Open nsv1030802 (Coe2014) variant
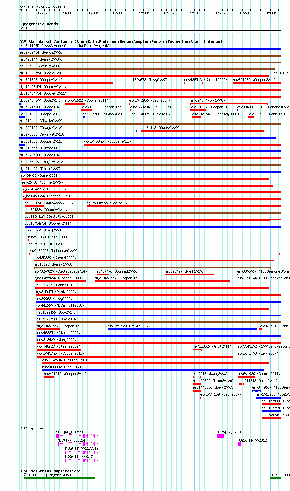290x491 pixels. click(x=62, y=367)
